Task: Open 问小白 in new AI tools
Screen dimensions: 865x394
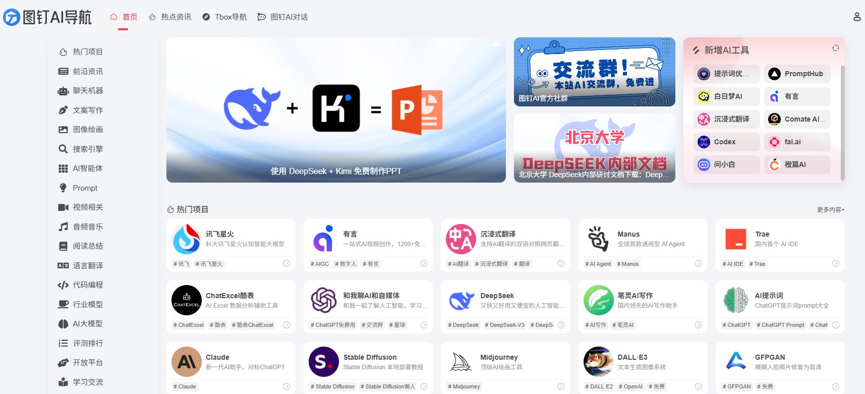Action: click(726, 164)
